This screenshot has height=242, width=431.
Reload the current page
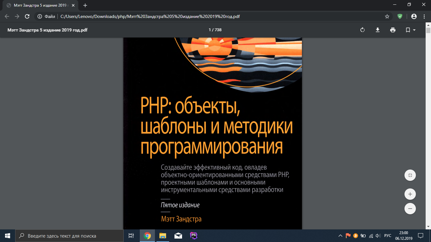click(27, 16)
